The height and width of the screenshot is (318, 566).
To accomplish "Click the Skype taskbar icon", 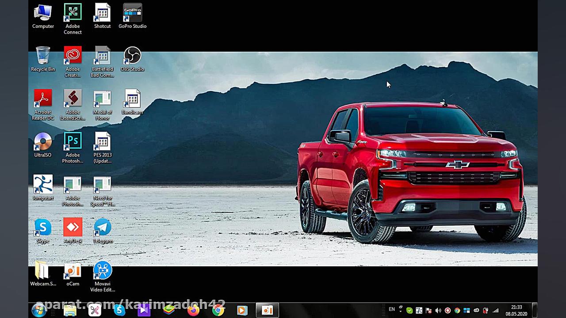I will (119, 310).
